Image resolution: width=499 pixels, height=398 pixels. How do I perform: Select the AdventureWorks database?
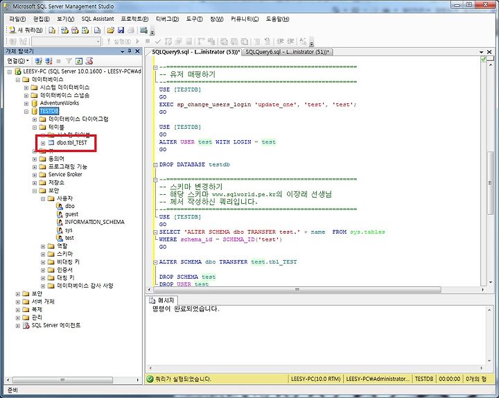pyautogui.click(x=59, y=103)
